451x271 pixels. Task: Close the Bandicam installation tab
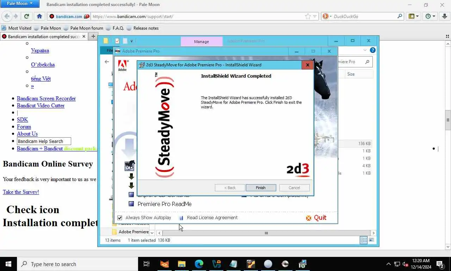pyautogui.click(x=84, y=36)
